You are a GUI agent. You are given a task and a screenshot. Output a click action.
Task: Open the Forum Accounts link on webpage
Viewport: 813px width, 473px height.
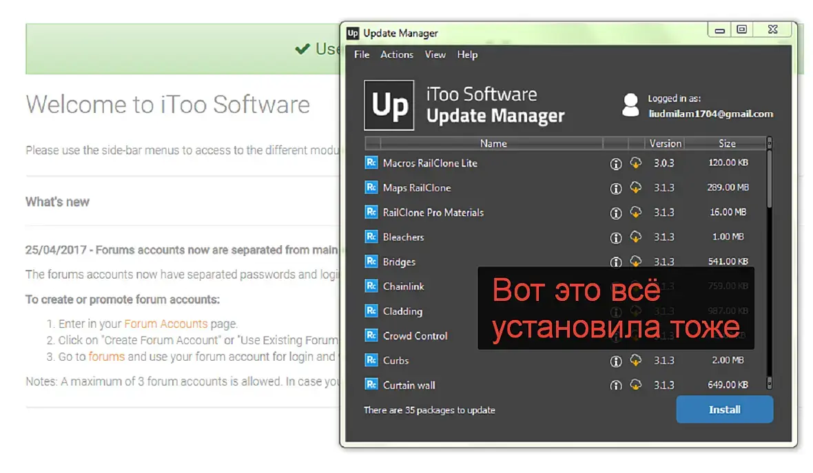(165, 324)
